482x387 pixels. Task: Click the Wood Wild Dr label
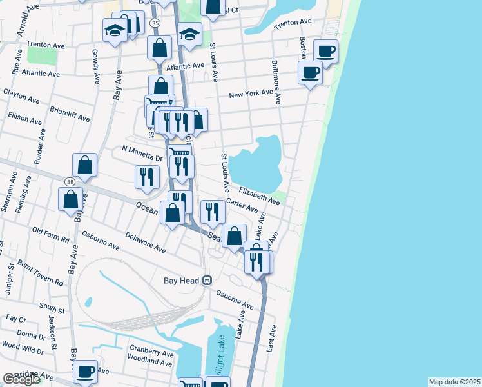click(x=23, y=348)
